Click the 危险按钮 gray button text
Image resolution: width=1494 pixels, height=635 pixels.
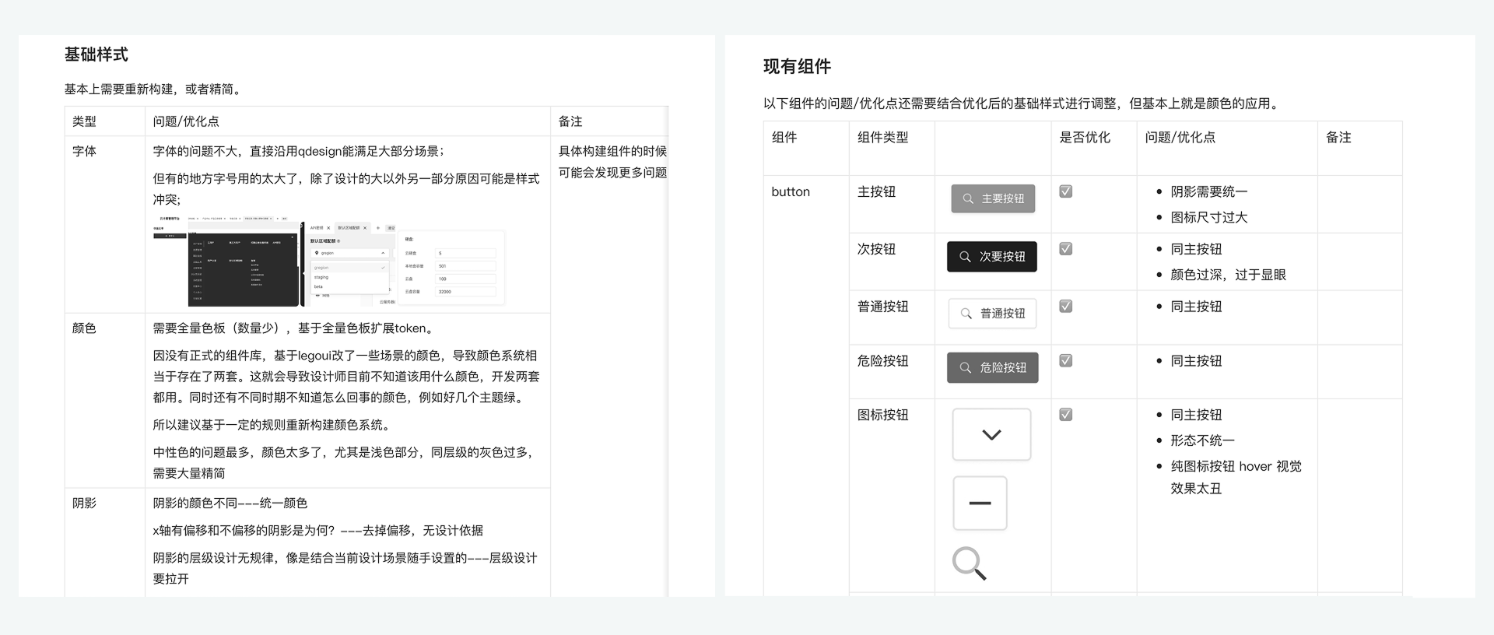click(x=1002, y=368)
